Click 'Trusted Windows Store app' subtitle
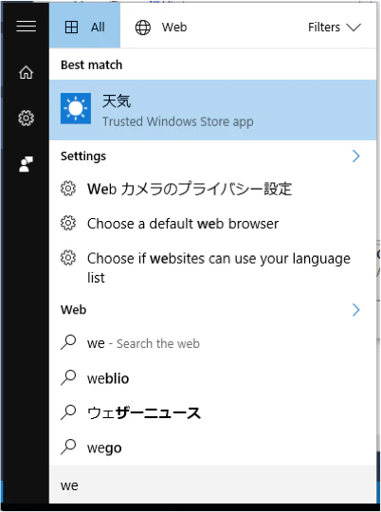The height and width of the screenshot is (512, 381). [x=178, y=121]
